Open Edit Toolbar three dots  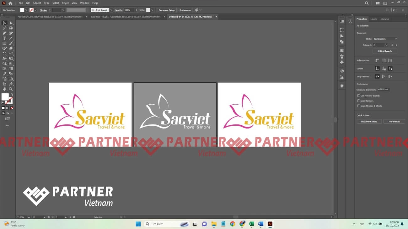pos(8,125)
